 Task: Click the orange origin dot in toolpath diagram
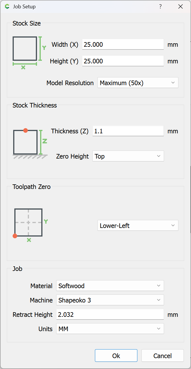tap(15, 236)
